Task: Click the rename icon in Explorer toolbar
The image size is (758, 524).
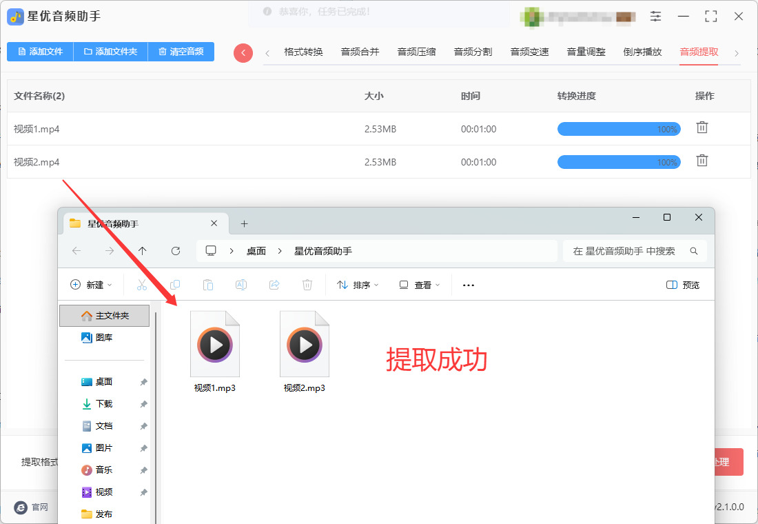Action: pyautogui.click(x=240, y=285)
